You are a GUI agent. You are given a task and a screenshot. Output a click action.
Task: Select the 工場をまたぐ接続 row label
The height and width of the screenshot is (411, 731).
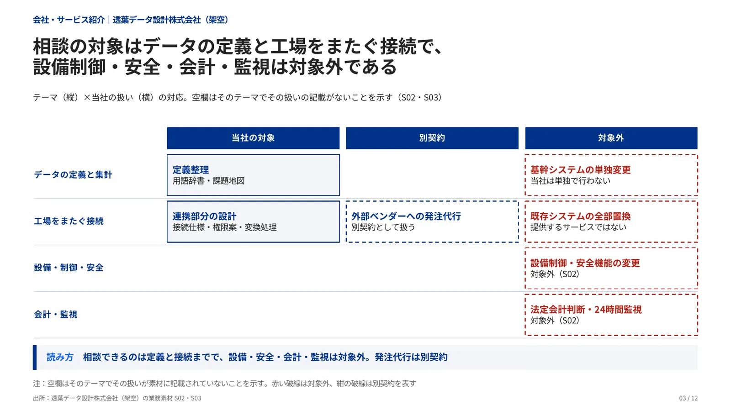(x=69, y=221)
